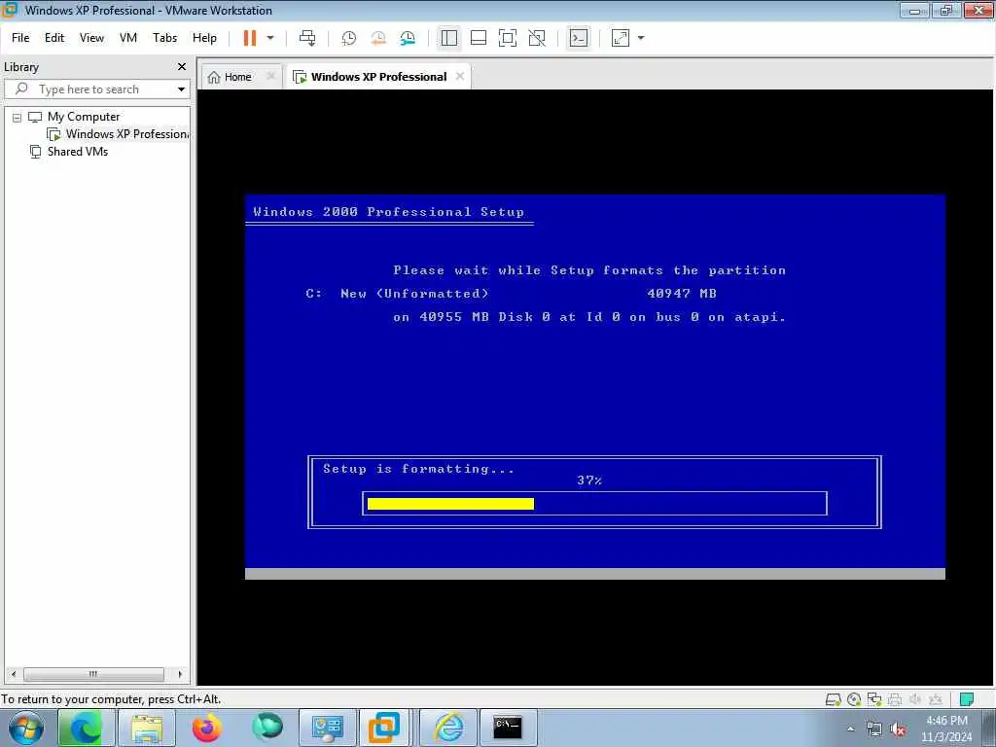Screen dimensions: 996x747
Task: Open the Tabs menu
Action: pyautogui.click(x=164, y=38)
